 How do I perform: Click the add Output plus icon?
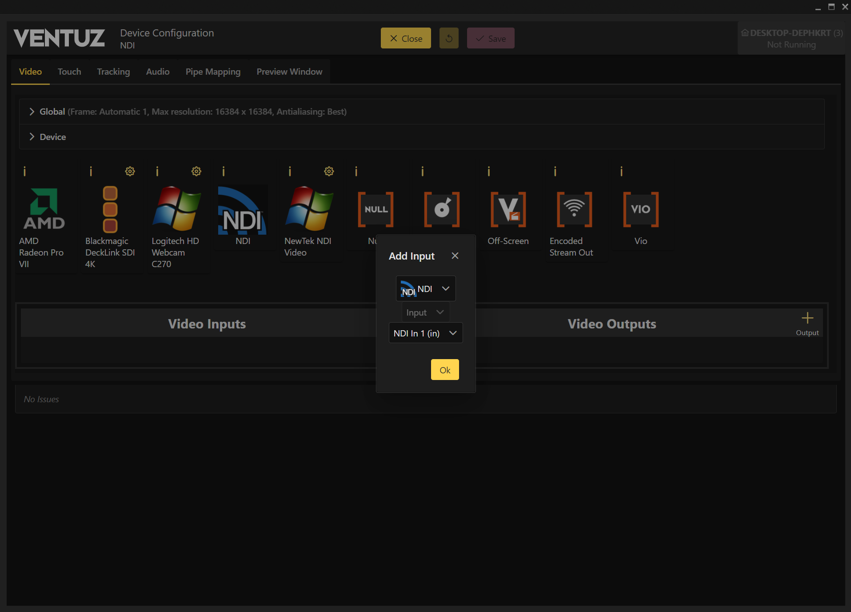[x=807, y=318]
